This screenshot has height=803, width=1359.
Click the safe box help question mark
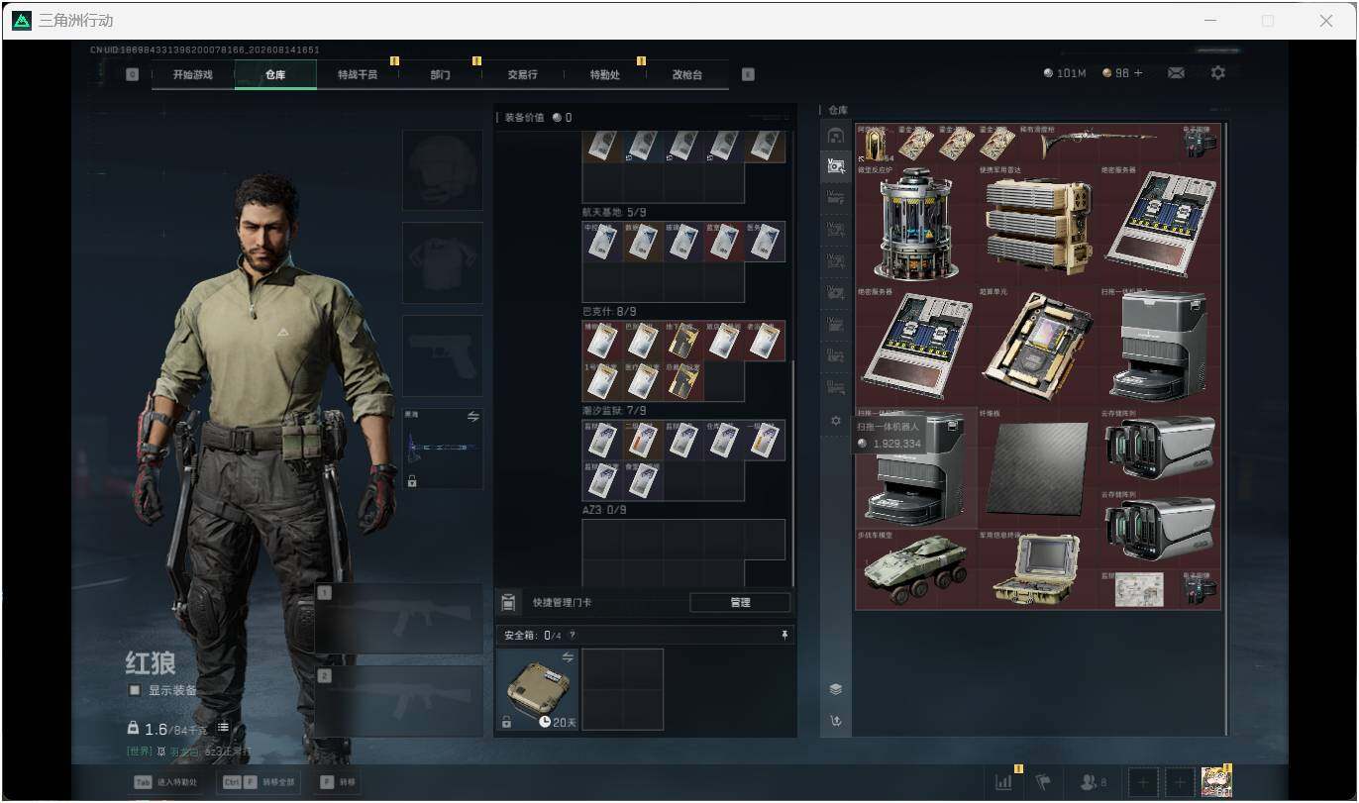(572, 635)
